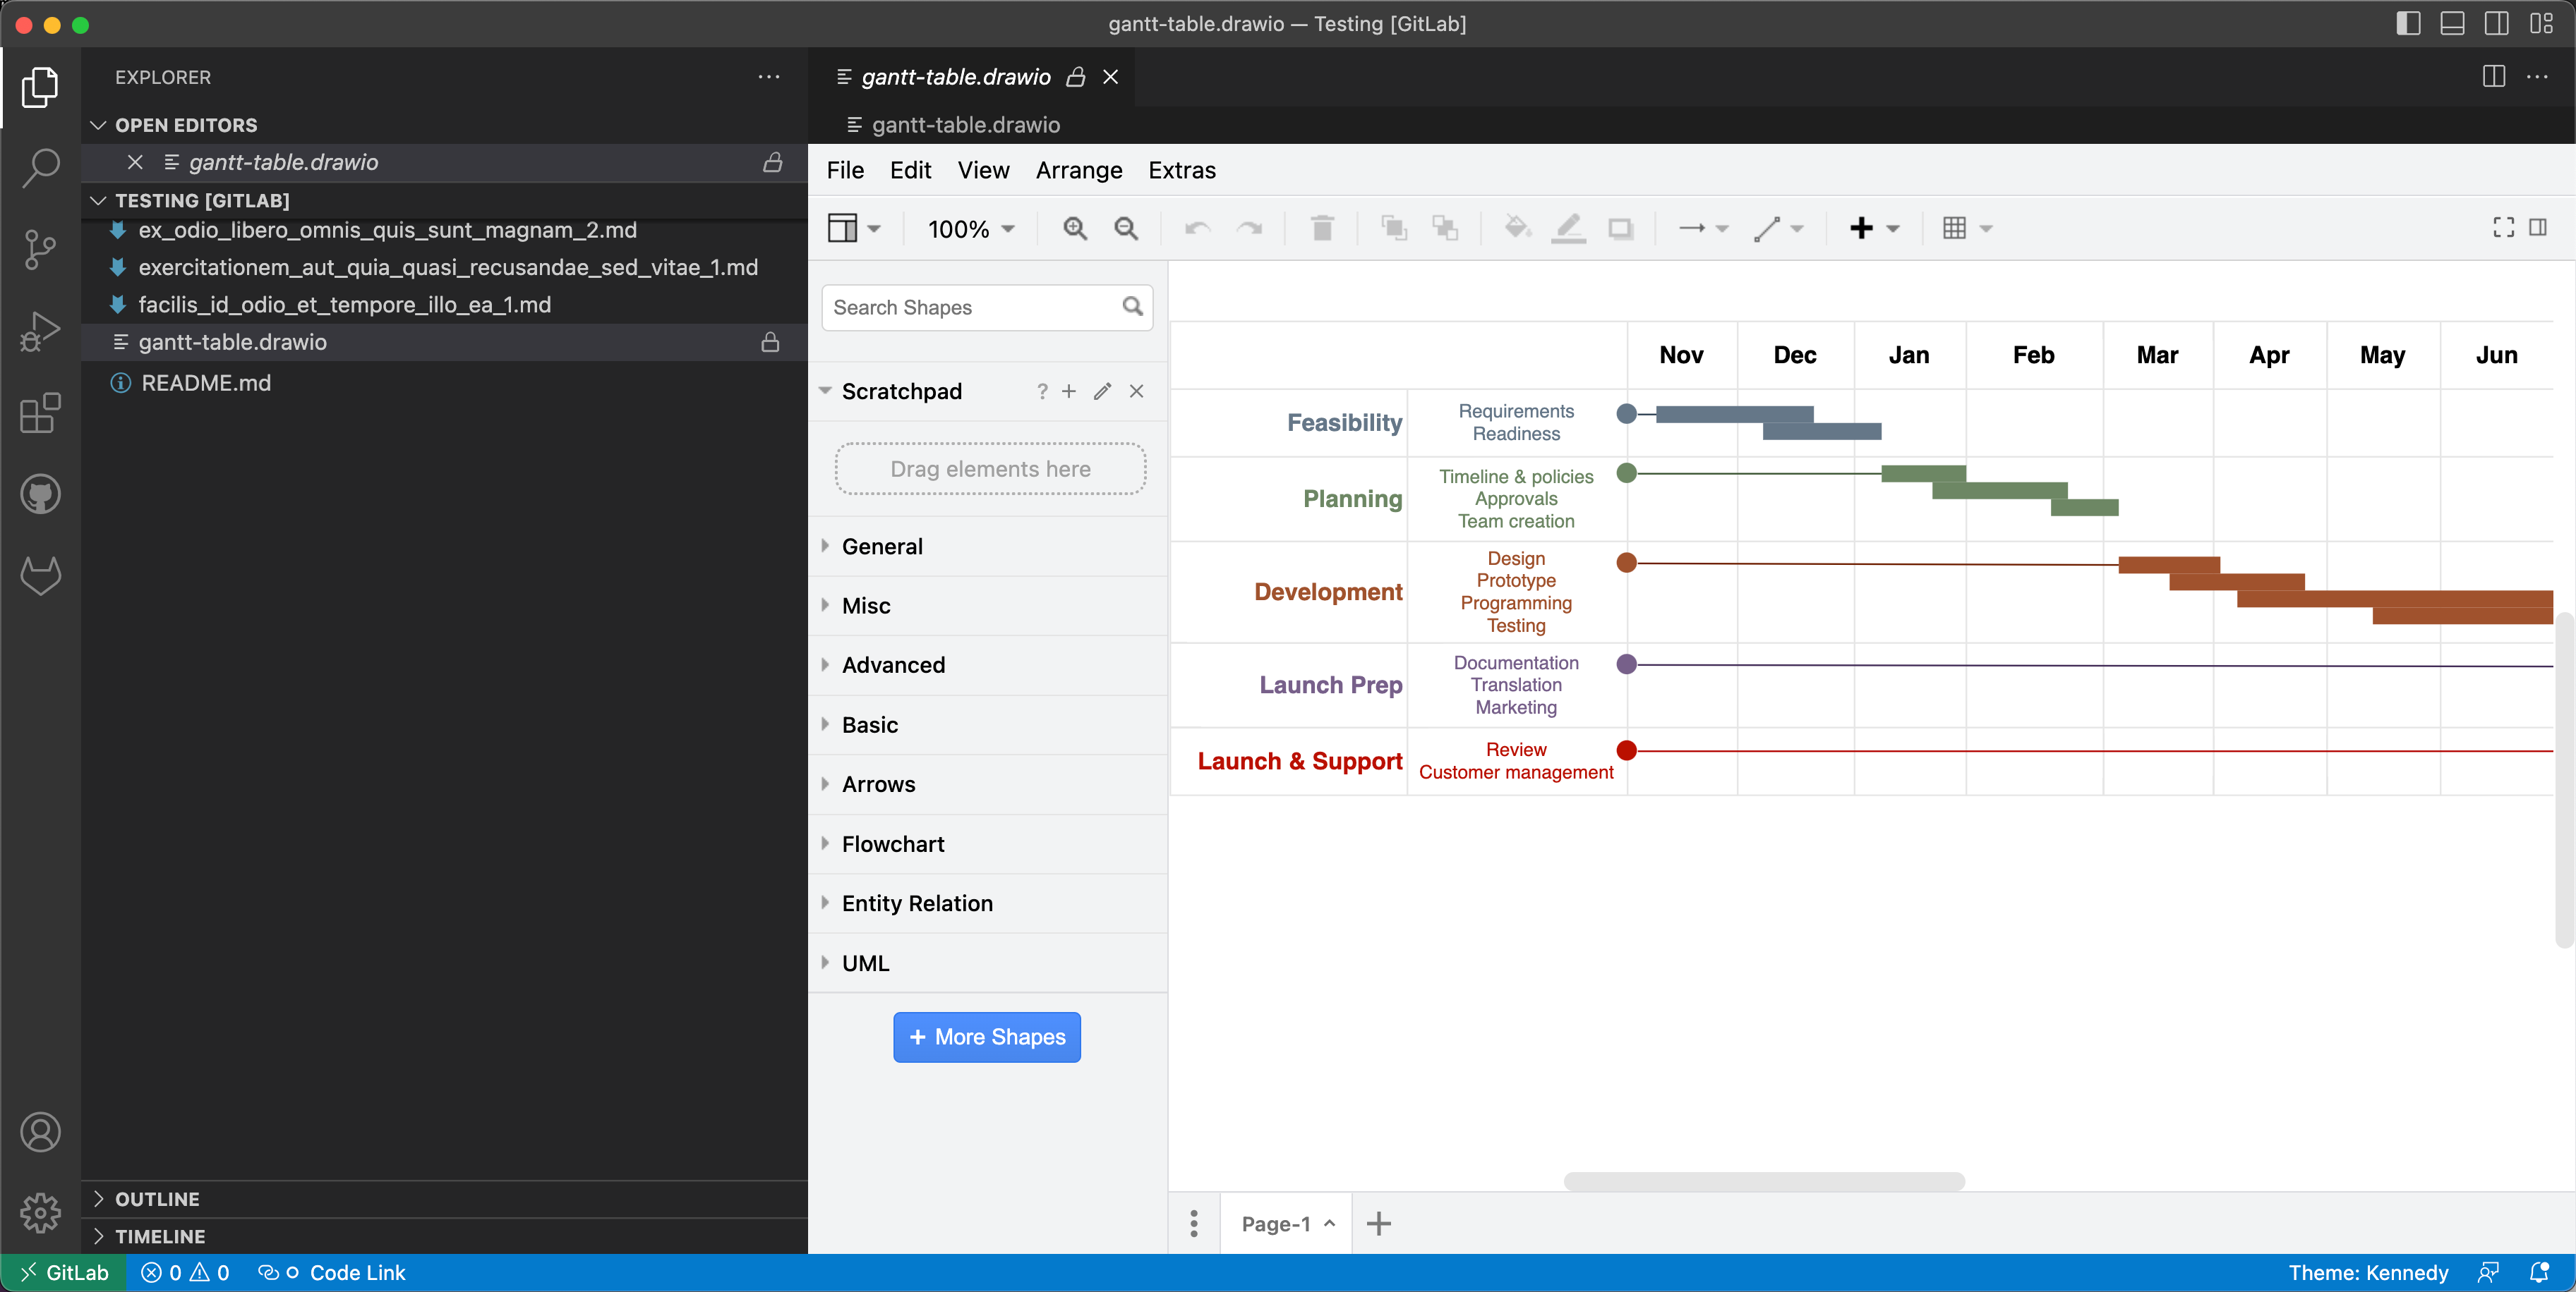
Task: Open the Extensions view
Action: 40,413
